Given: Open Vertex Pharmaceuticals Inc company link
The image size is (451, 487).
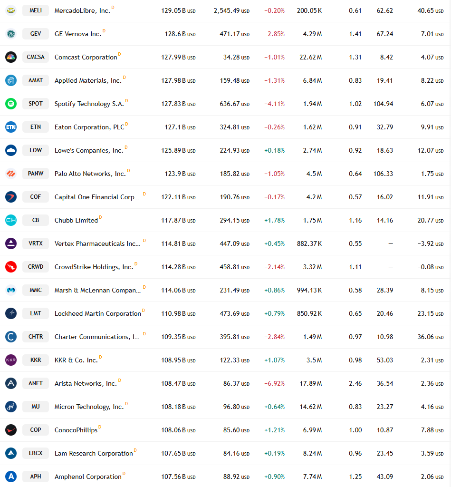Looking at the screenshot, I should tap(97, 244).
